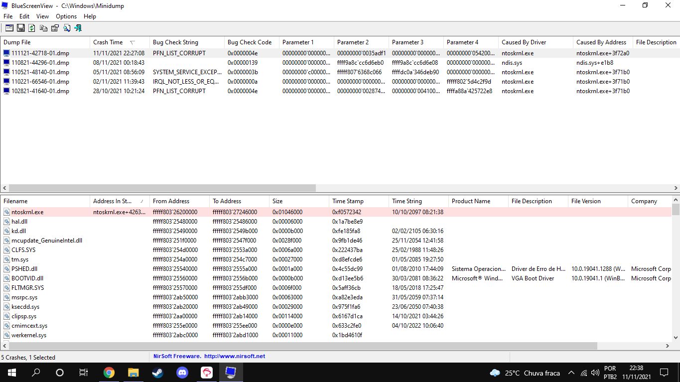Click the 0x00000139 bug check code
The height and width of the screenshot is (382, 680).
pyautogui.click(x=243, y=63)
